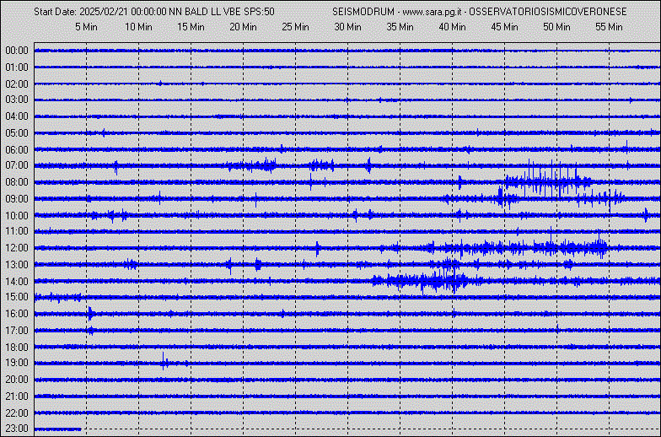Click the SPS:50 sampling rate text
The height and width of the screenshot is (437, 661).
tap(260, 12)
